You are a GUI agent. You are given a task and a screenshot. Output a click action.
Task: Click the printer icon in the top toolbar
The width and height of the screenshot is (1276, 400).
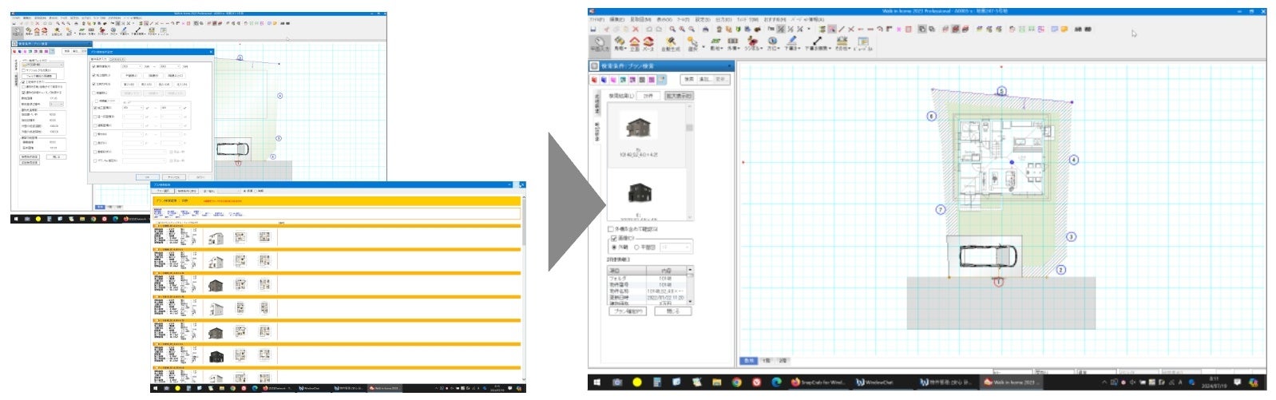point(705,29)
